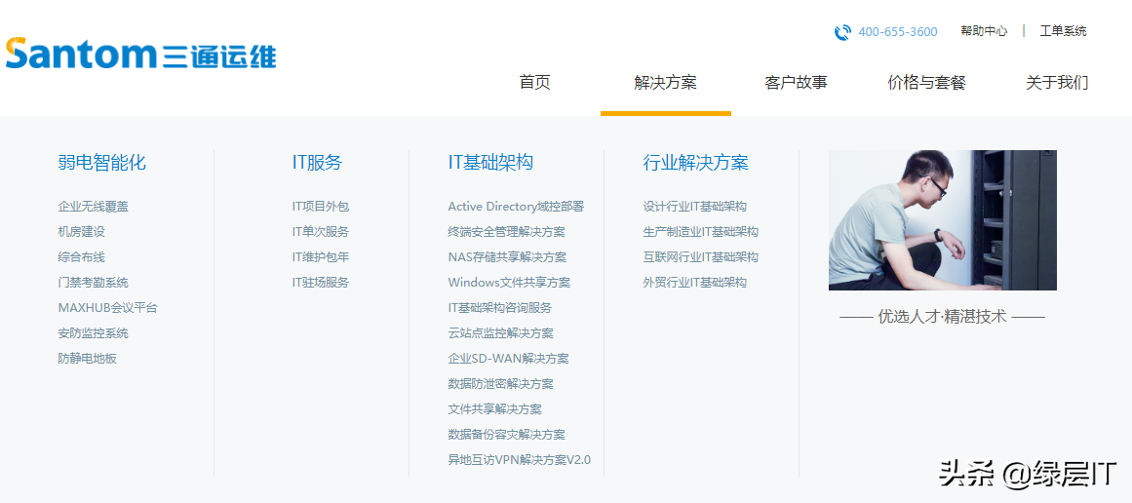Open the 关于我们 about us menu
Viewport: 1132px width, 503px height.
(1057, 83)
